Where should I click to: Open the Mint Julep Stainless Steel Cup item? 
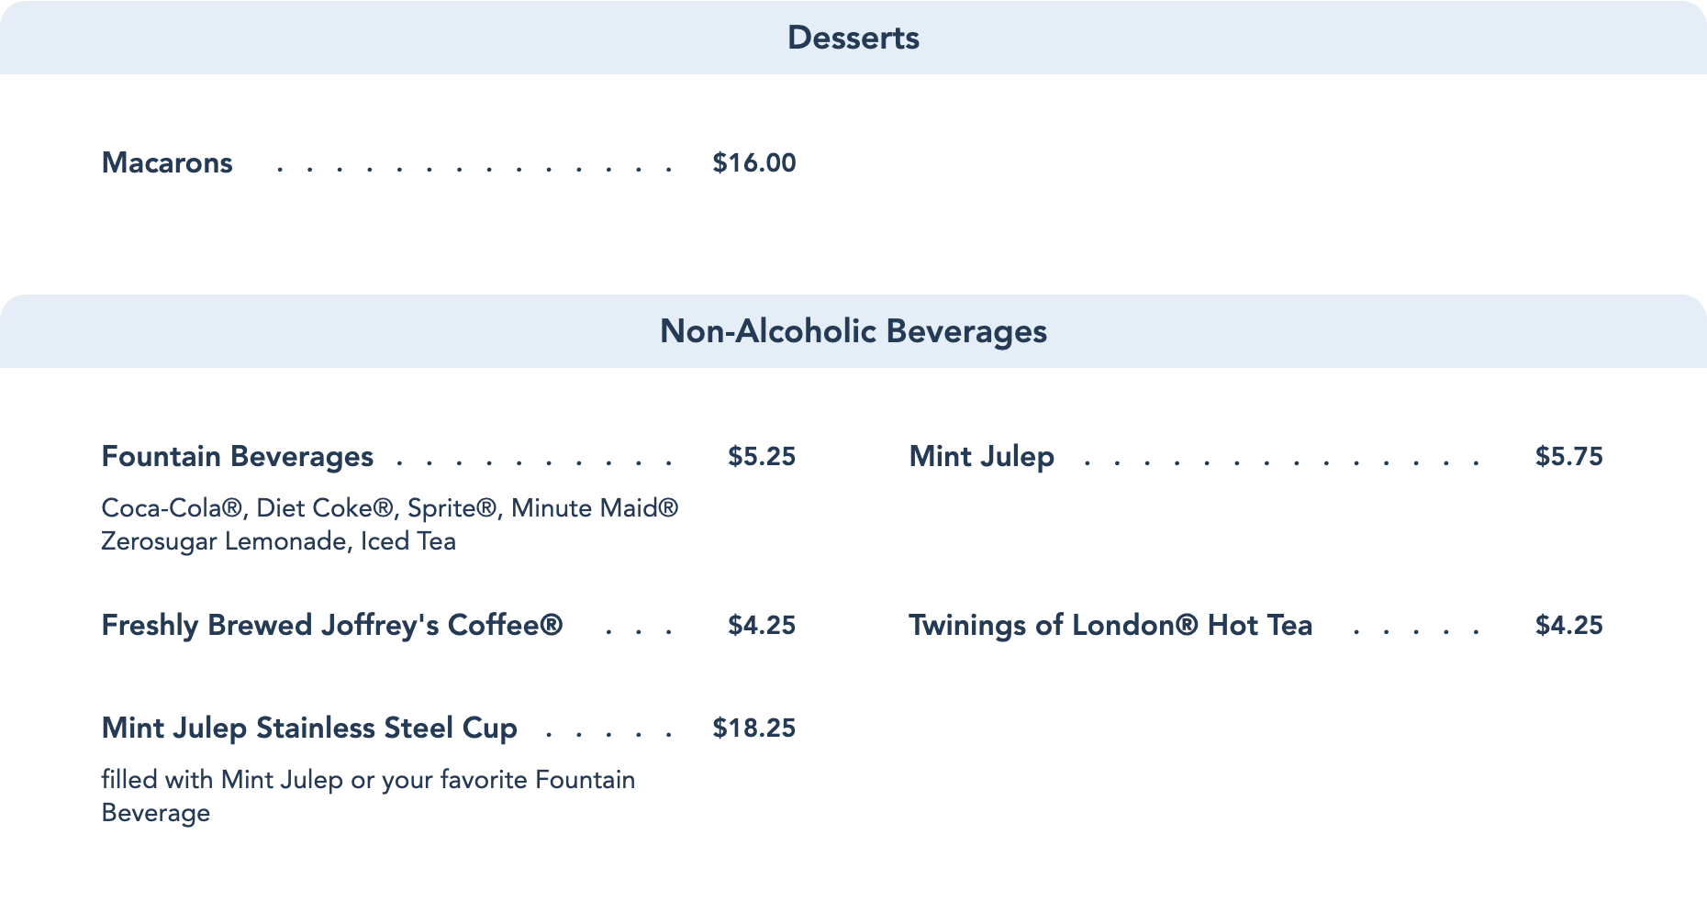309,728
